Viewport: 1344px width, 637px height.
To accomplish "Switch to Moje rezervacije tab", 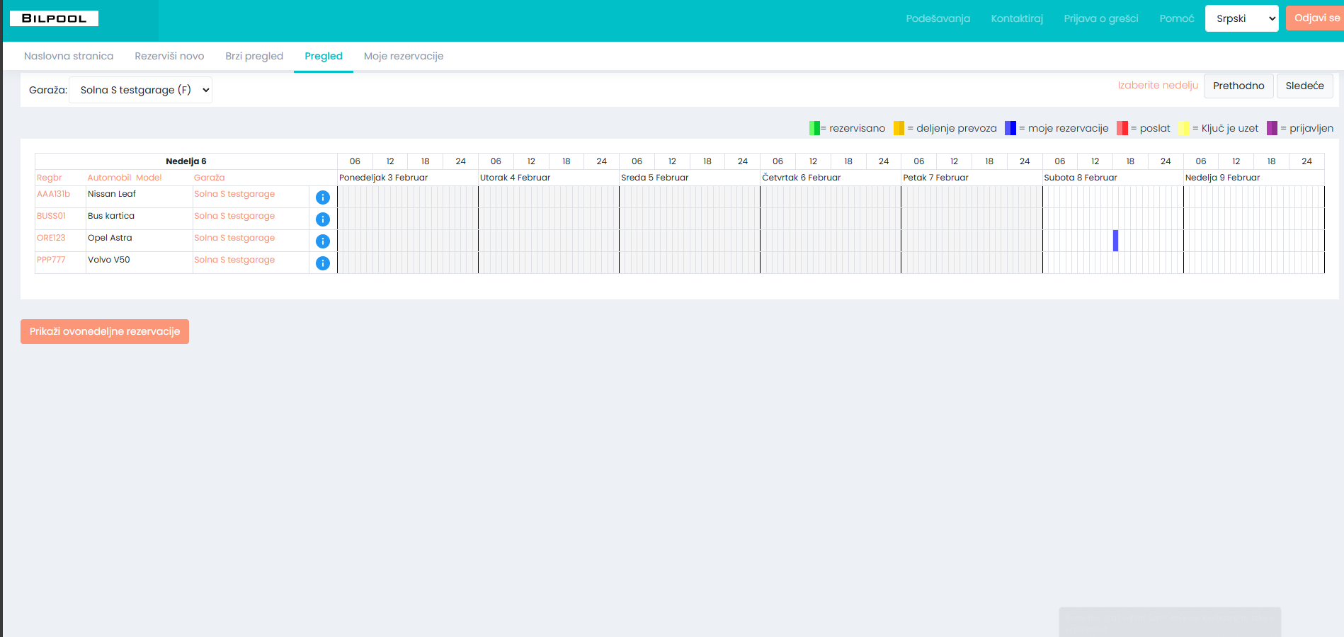I will pos(403,56).
